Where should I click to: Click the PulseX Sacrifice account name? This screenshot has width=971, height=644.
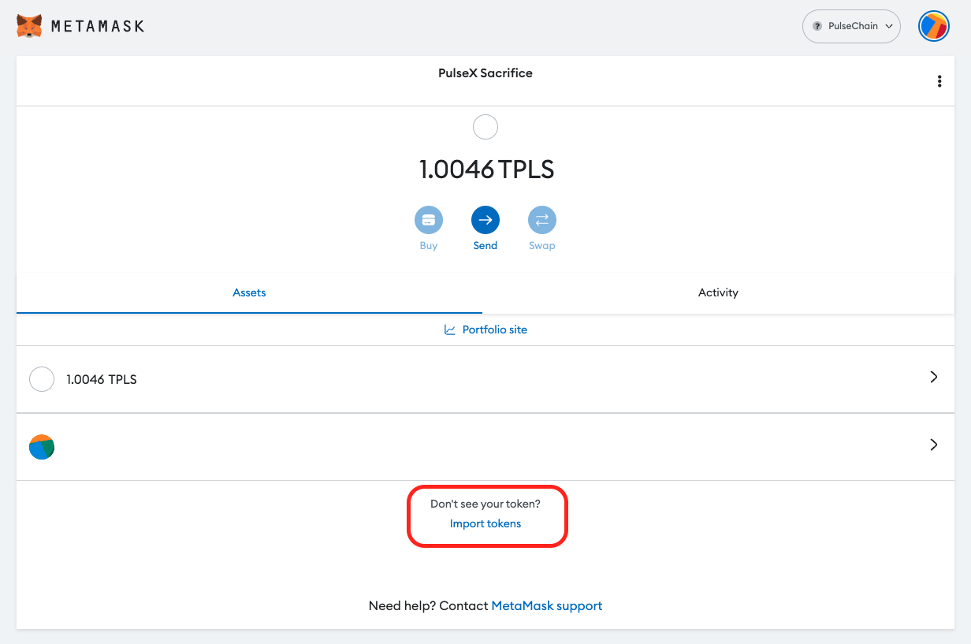485,73
